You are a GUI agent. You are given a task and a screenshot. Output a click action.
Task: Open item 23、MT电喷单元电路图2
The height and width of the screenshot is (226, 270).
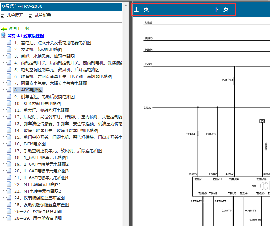pos(37,191)
